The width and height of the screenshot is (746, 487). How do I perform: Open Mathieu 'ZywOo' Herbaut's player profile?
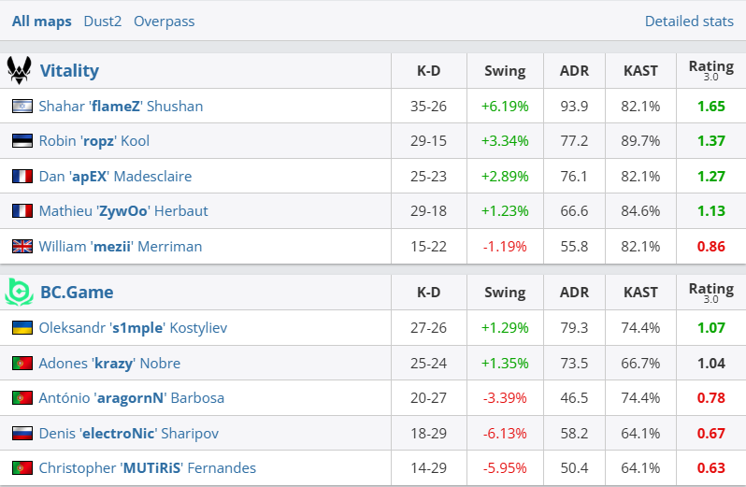123,211
